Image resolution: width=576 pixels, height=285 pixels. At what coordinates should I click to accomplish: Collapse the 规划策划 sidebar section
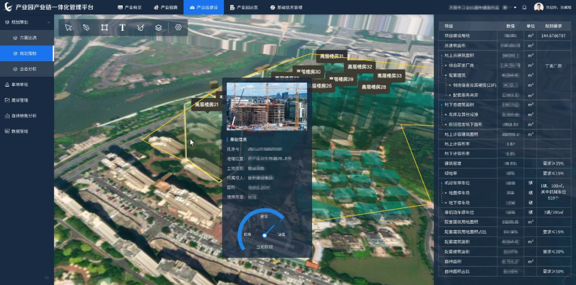coord(49,22)
